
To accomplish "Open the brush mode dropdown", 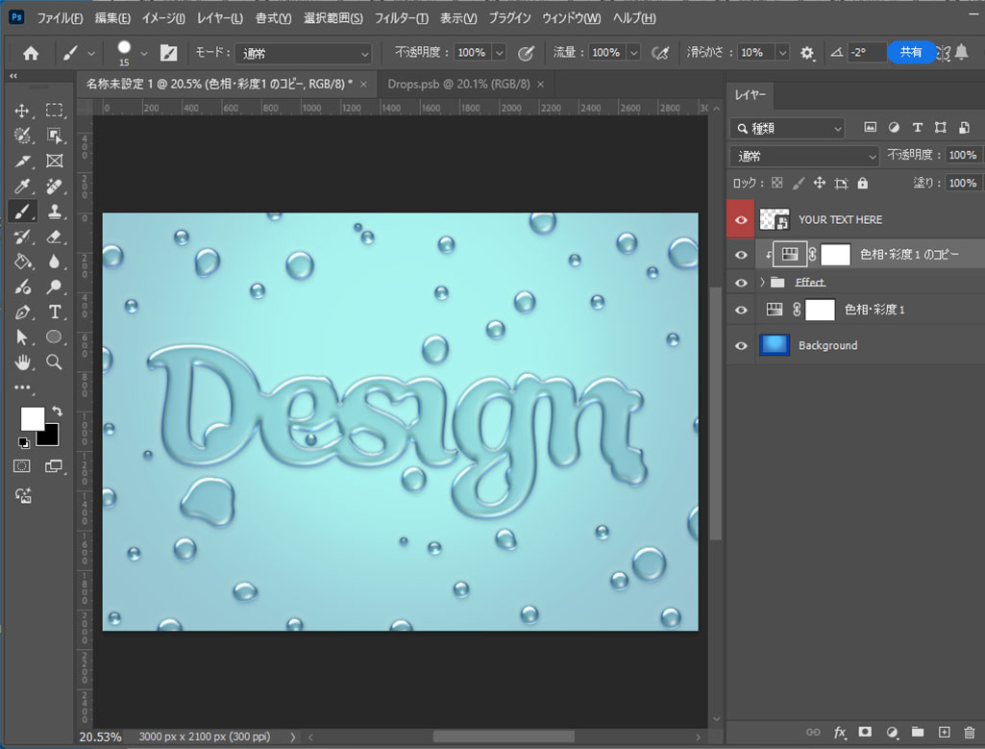I will (x=305, y=54).
